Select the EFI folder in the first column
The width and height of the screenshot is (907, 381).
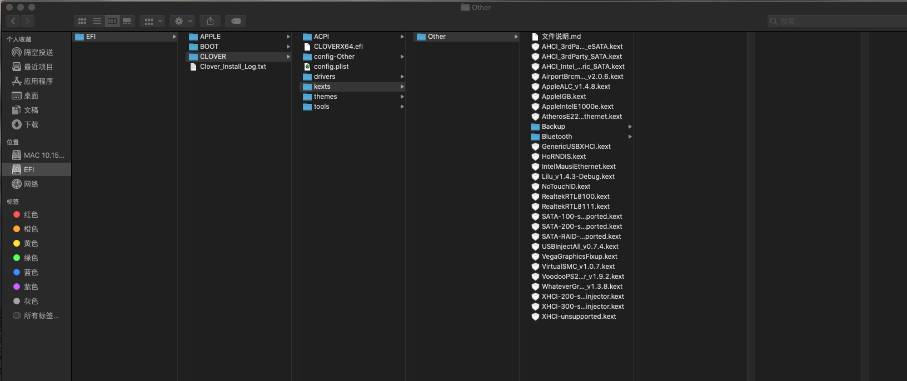point(125,37)
